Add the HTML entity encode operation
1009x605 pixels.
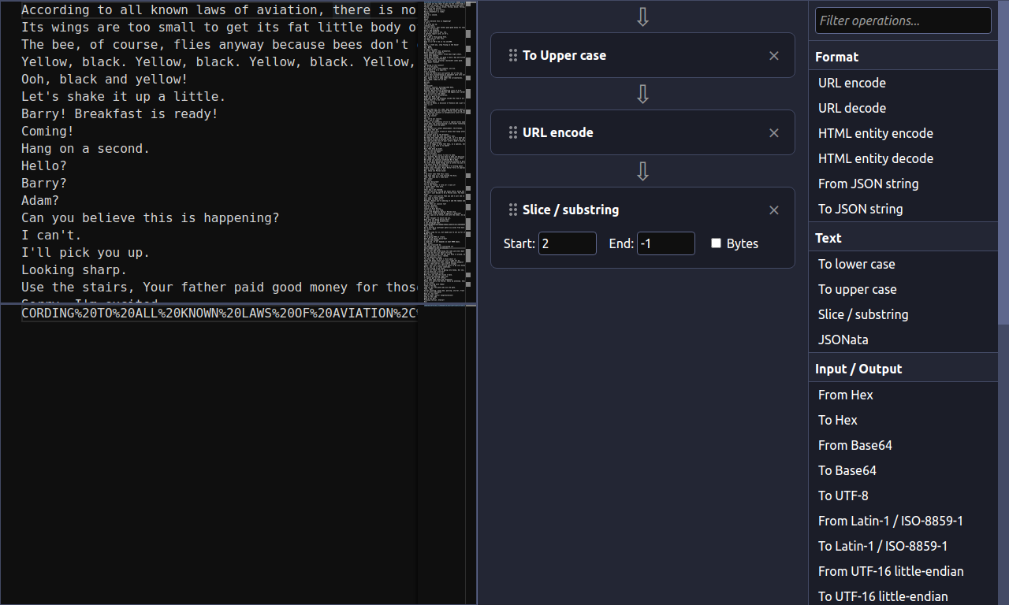pos(875,133)
